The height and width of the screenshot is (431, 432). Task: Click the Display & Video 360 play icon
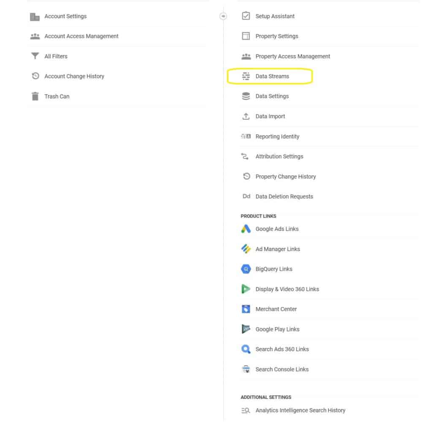point(246,289)
